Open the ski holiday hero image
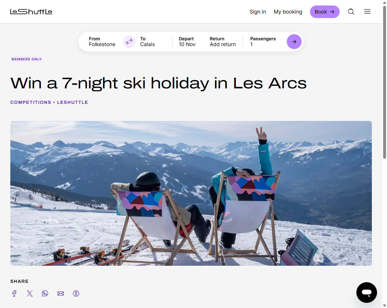 (191, 193)
